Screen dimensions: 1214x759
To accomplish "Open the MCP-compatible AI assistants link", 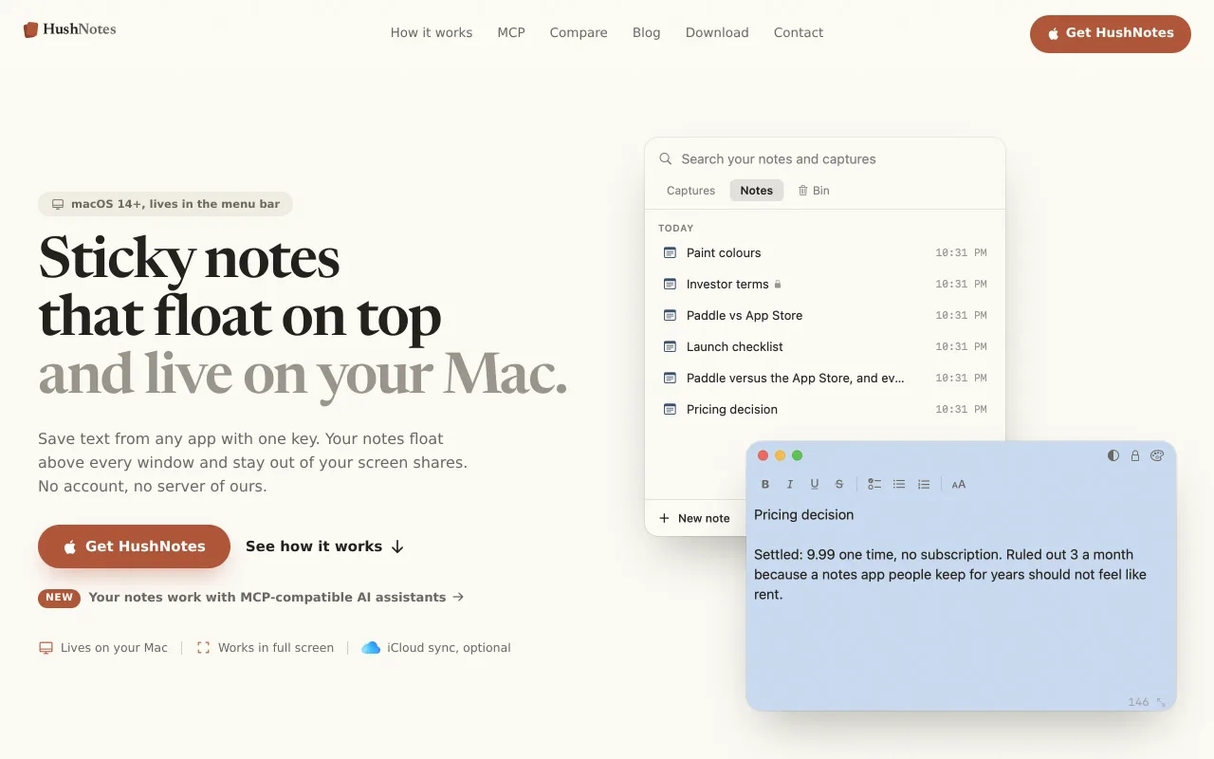I will tap(276, 597).
